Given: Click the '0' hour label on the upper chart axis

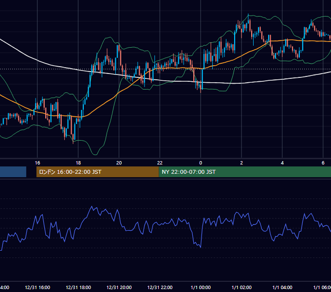Looking at the screenshot, I should 201,163.
